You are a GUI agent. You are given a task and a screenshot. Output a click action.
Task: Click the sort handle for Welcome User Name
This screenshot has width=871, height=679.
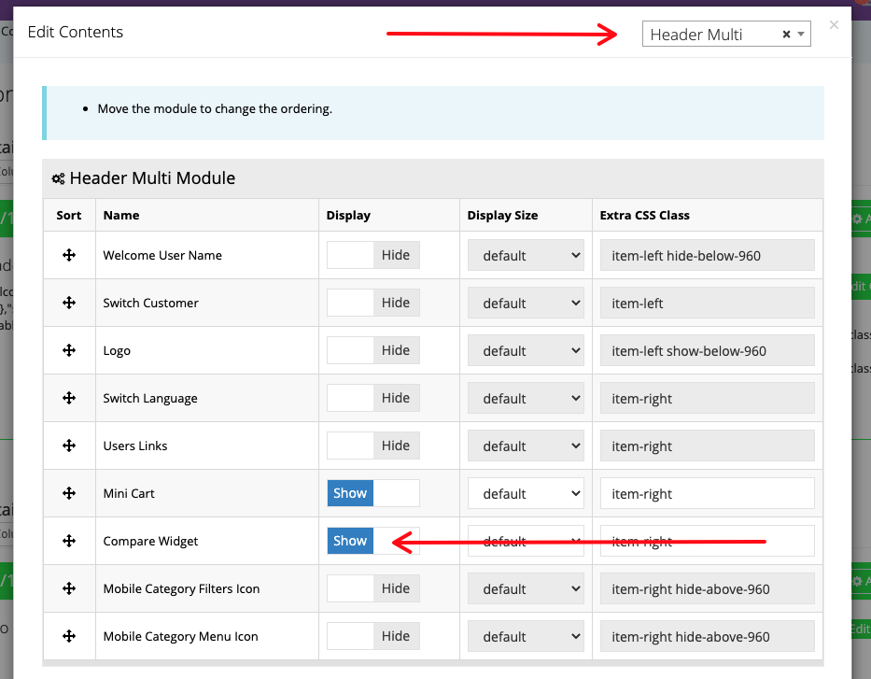click(69, 255)
